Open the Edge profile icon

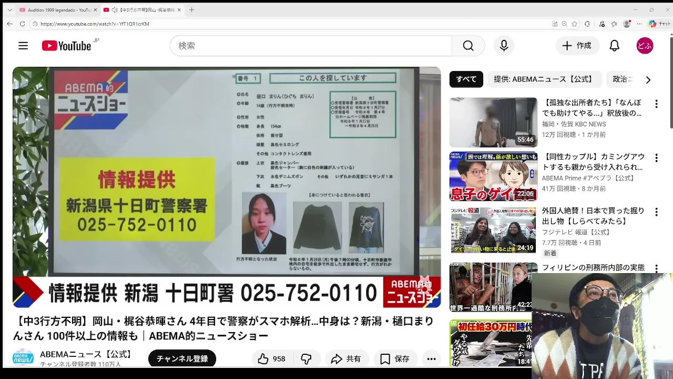pyautogui.click(x=627, y=24)
